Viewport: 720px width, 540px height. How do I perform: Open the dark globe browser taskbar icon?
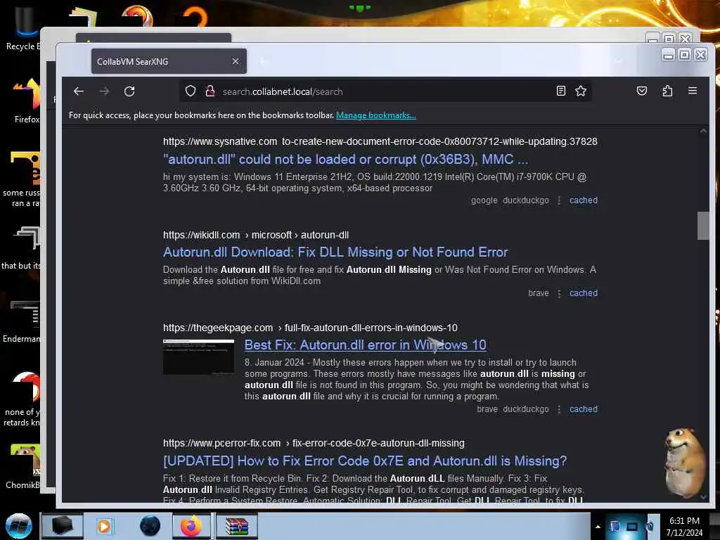coord(150,526)
